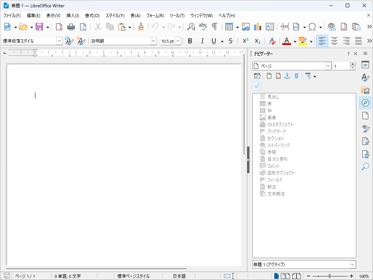Open Find in the sidebar
Viewport: 373px width, 280px height.
tap(365, 167)
